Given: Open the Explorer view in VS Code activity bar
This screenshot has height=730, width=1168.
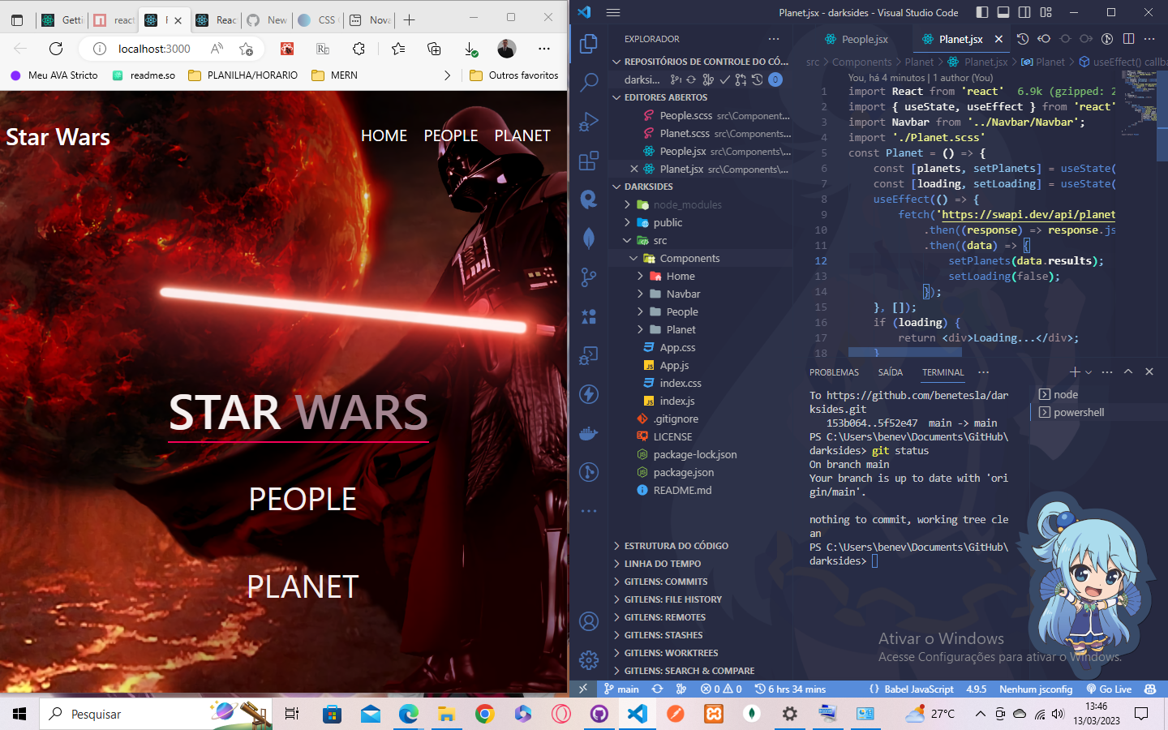Looking at the screenshot, I should pyautogui.click(x=589, y=43).
